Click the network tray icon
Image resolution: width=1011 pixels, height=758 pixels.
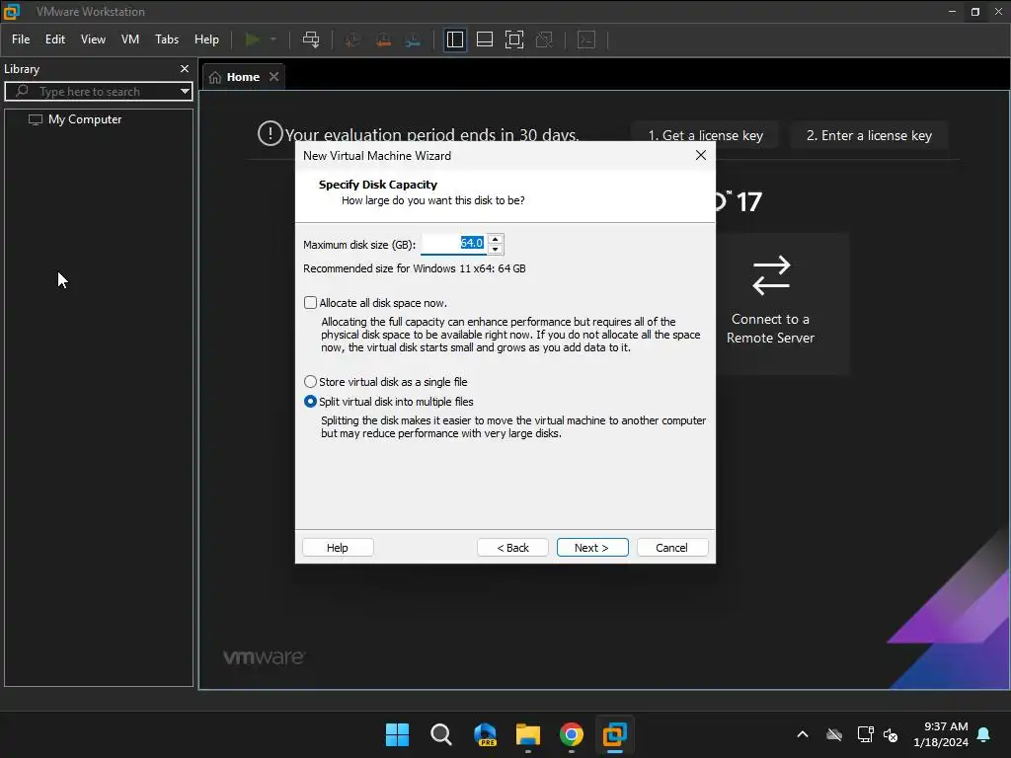(x=865, y=734)
